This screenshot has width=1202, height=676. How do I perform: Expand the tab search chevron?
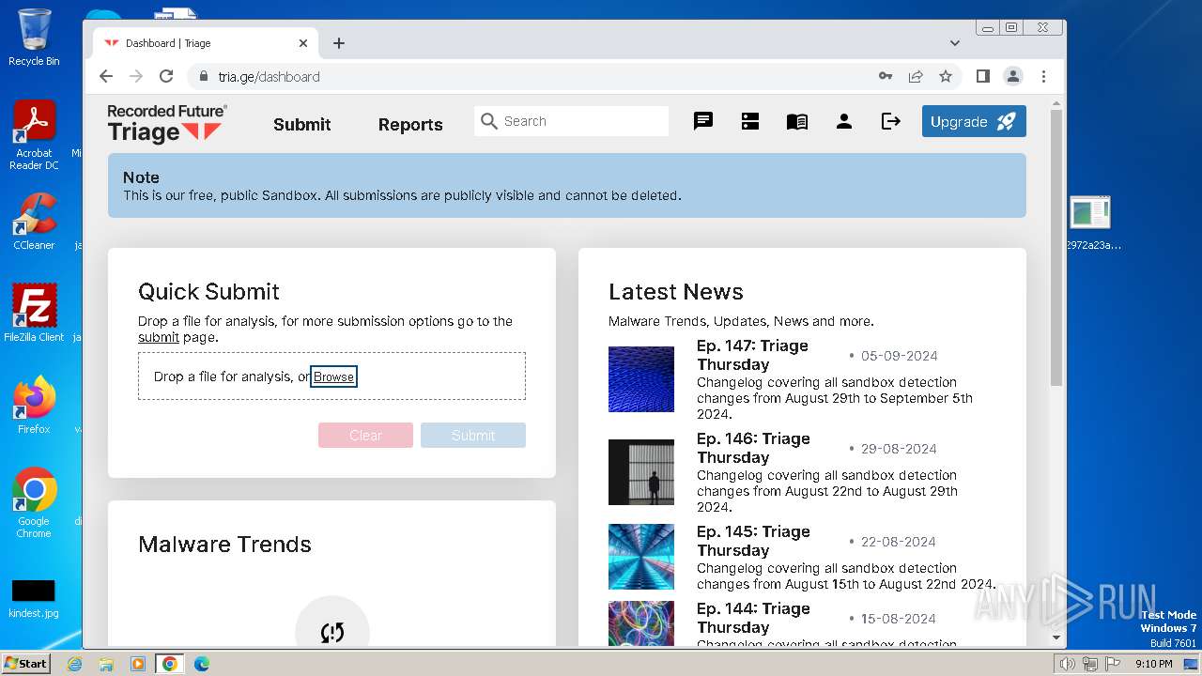[x=955, y=43]
